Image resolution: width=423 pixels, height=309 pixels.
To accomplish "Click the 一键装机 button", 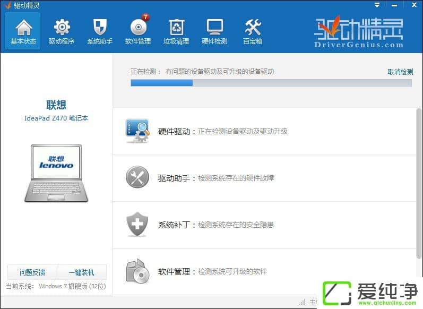I will tap(81, 272).
